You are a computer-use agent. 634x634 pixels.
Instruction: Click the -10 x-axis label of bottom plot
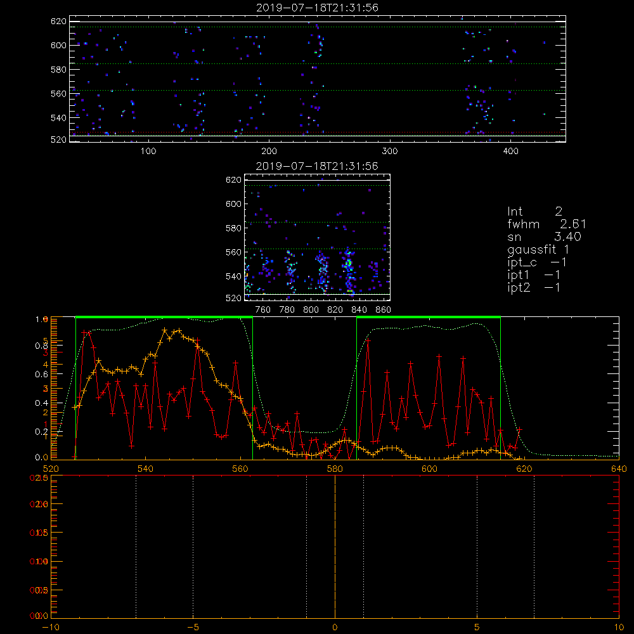(x=51, y=628)
